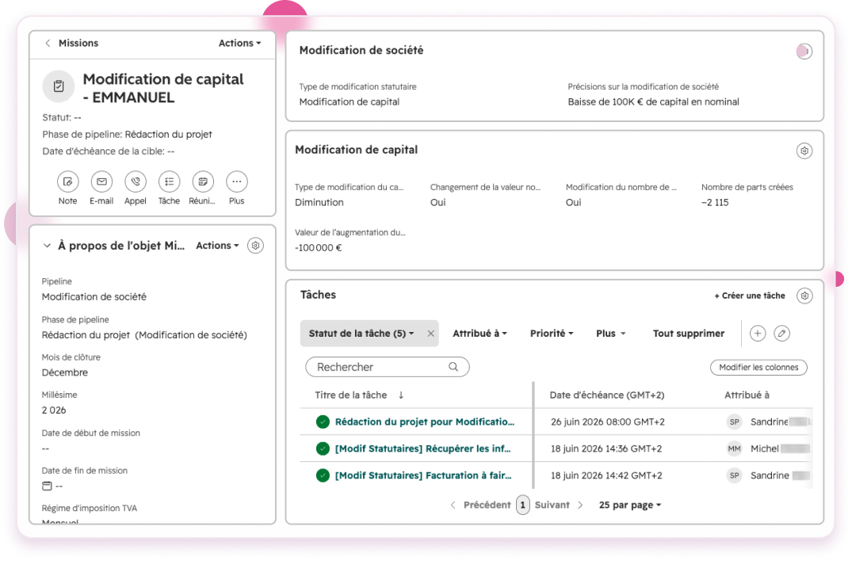Toggle completion of Facturation à fair... task
This screenshot has width=852, height=561.
[323, 475]
